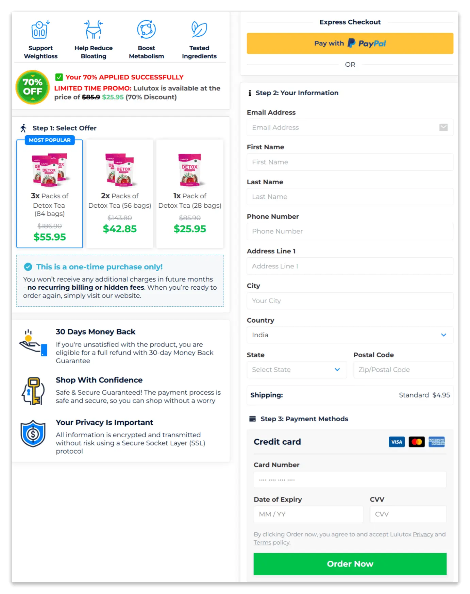Click the Support Weightloss scale icon
Image resolution: width=470 pixels, height=594 pixels.
[x=40, y=30]
